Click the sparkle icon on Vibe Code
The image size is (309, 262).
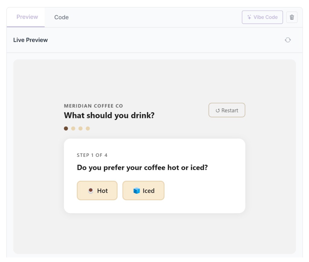249,17
